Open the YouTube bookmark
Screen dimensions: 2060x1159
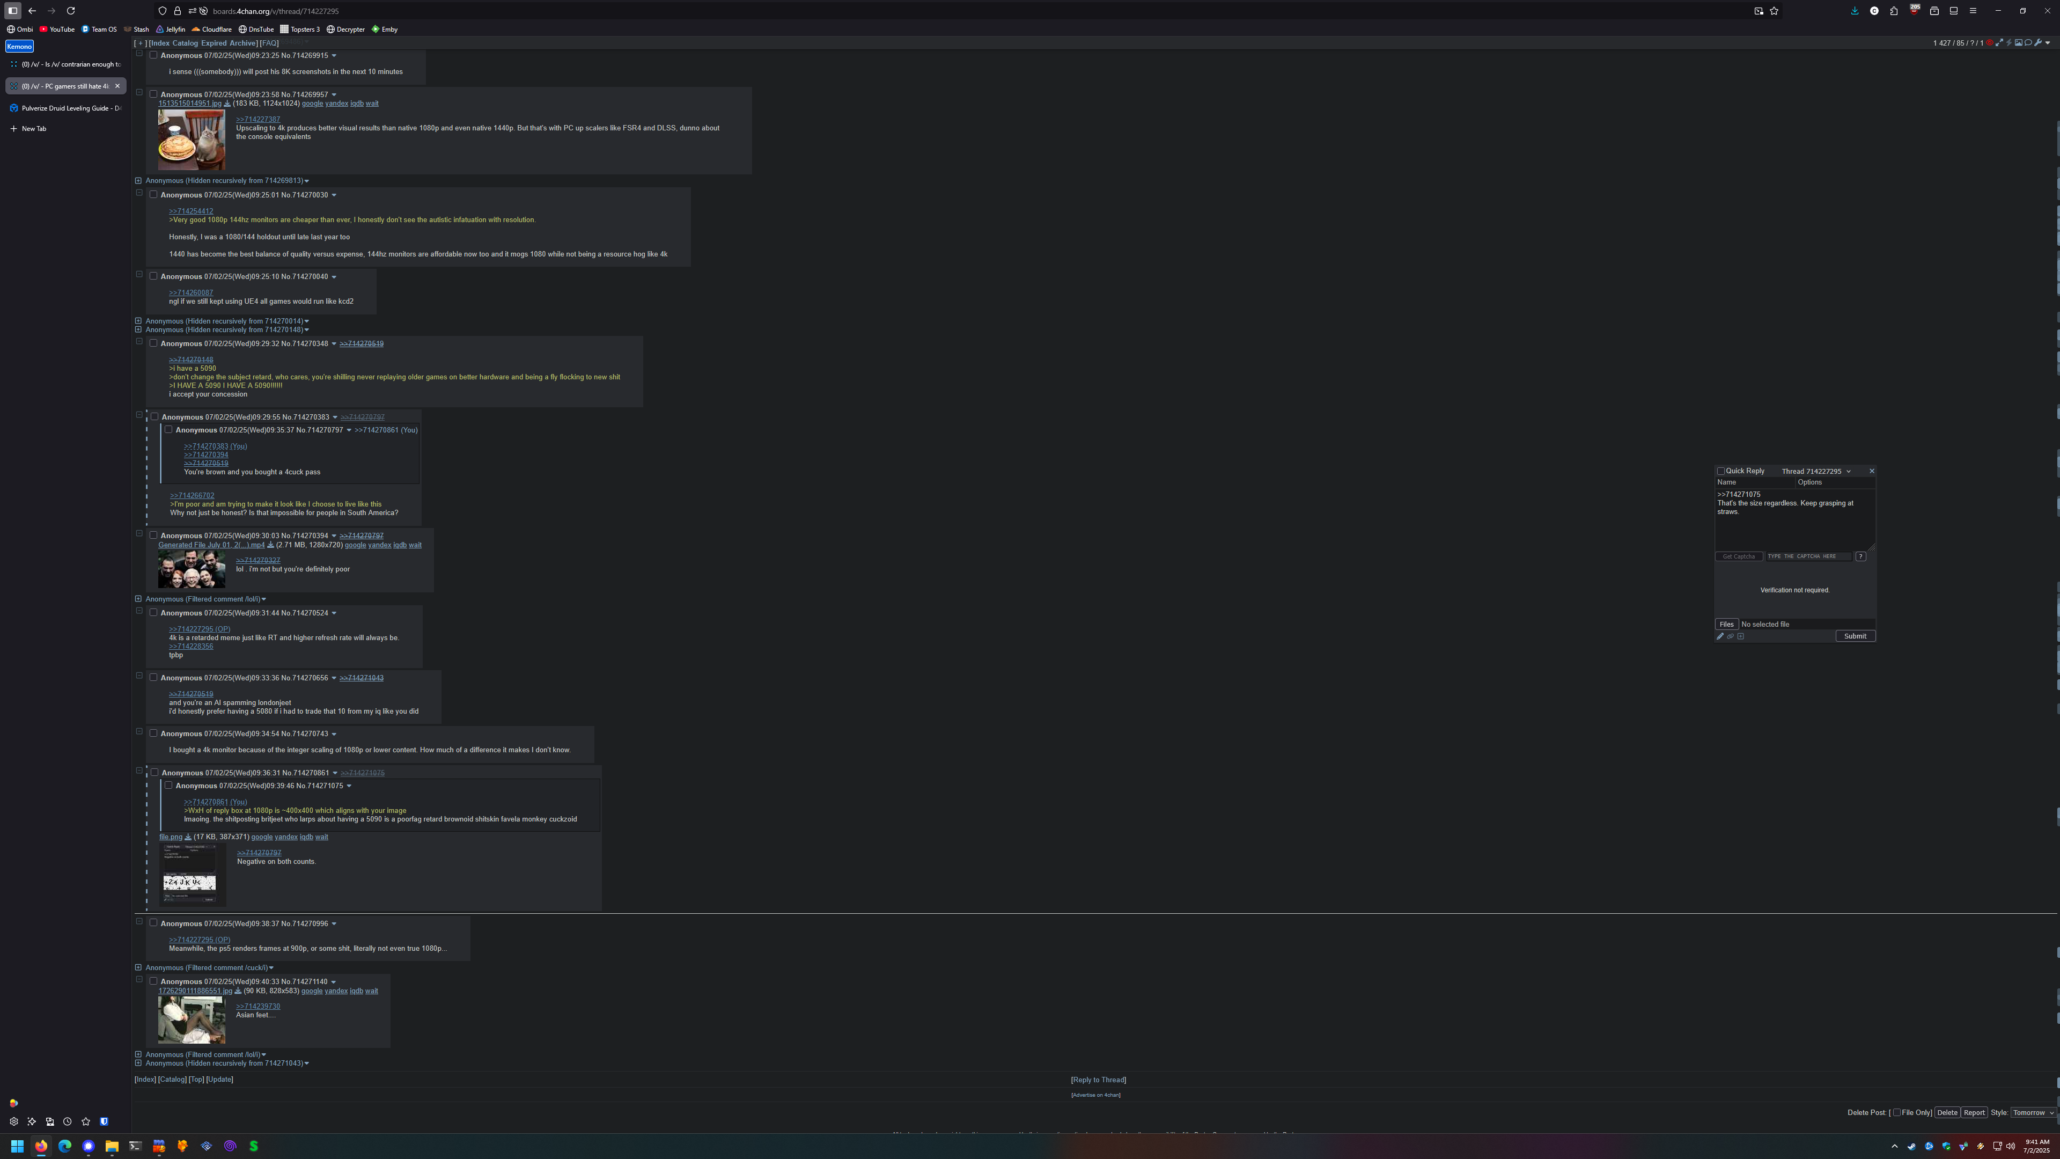tap(57, 30)
